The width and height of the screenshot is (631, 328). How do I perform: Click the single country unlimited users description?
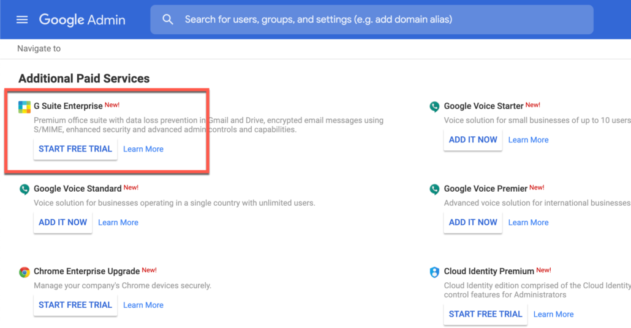click(x=174, y=203)
